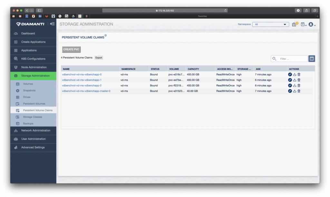Delete the vdbenchapp-2 claim
330x197 pixels.
coord(299,86)
